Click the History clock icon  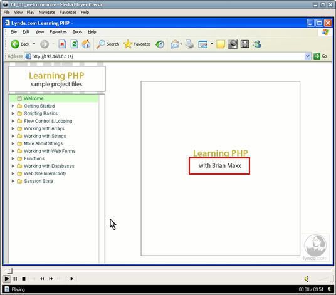point(160,44)
